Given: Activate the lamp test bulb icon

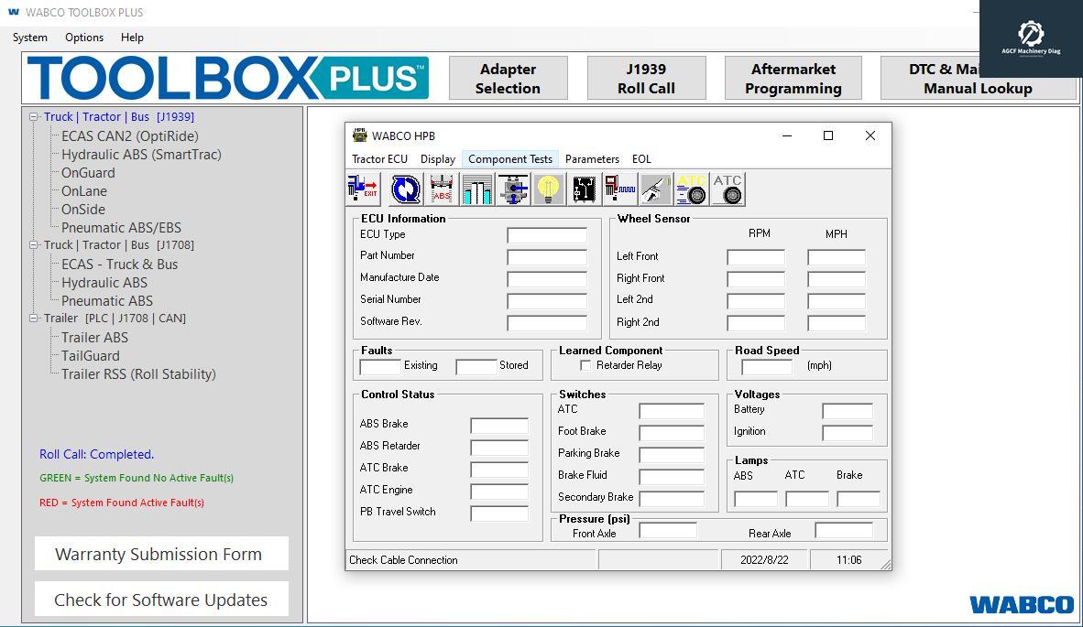Looking at the screenshot, I should pyautogui.click(x=547, y=189).
